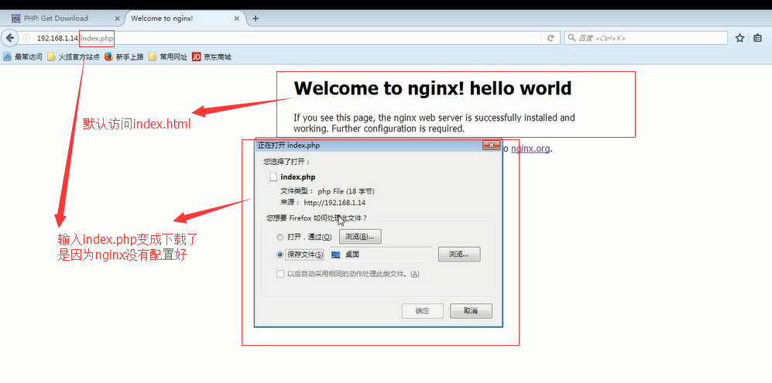Close the Welcome to nginx! tab
Screen dimensions: 772x383
[x=237, y=19]
